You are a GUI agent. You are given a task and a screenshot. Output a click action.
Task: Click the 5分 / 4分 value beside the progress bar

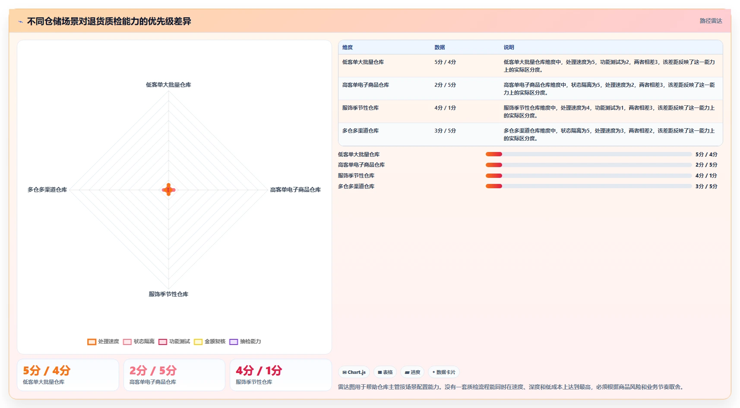[x=706, y=155]
